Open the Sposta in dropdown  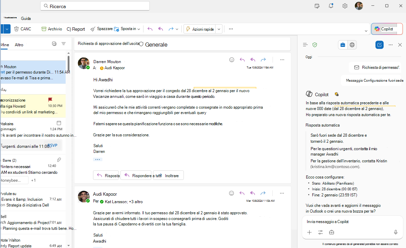[127, 29]
